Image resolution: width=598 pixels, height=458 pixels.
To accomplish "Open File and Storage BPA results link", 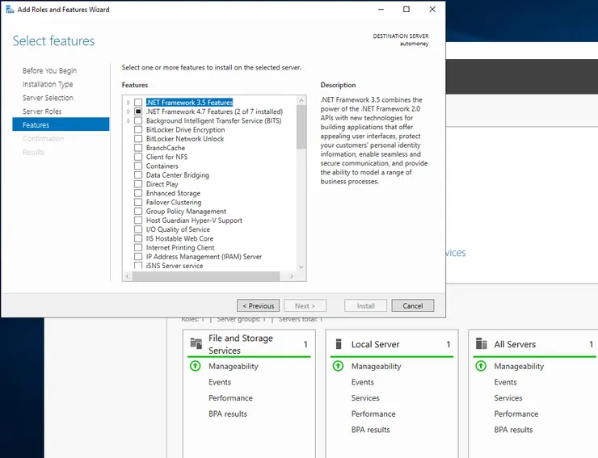I will 228,414.
